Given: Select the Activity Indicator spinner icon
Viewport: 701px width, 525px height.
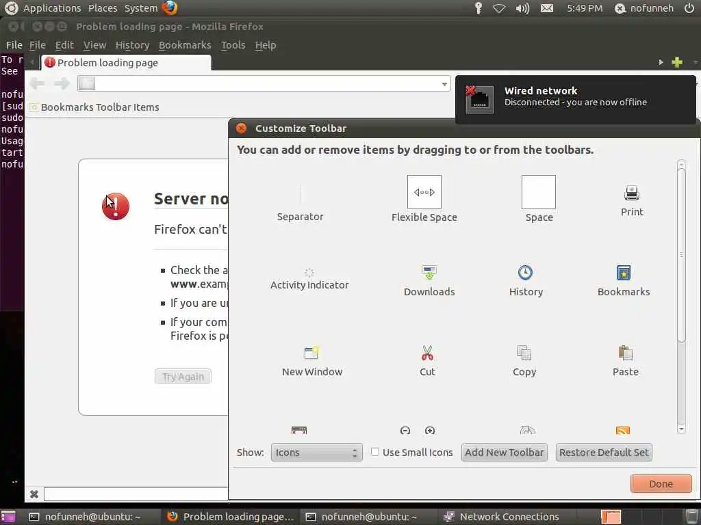Looking at the screenshot, I should click(309, 272).
